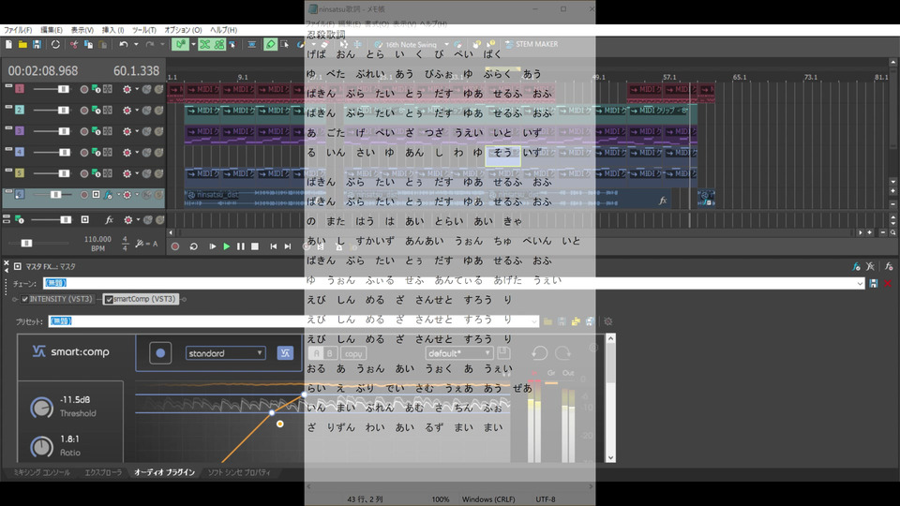
Task: Switch to ソフト シンセ プロパティ tab
Action: pos(239,472)
